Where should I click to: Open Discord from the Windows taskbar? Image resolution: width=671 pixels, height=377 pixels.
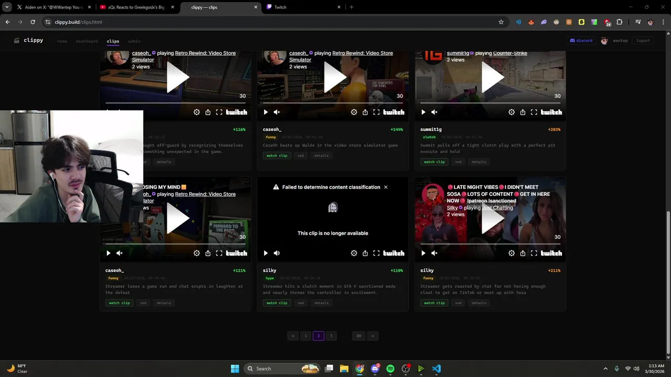(x=375, y=369)
